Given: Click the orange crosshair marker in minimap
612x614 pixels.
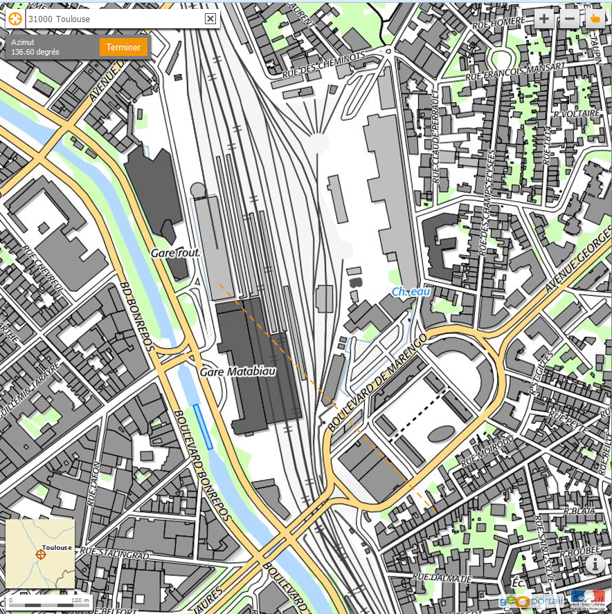Looking at the screenshot, I should [40, 555].
